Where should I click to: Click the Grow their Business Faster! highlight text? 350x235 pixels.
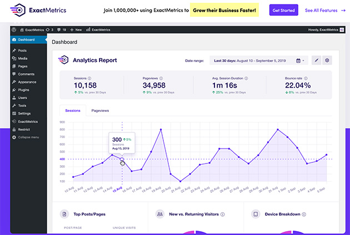[x=224, y=10]
